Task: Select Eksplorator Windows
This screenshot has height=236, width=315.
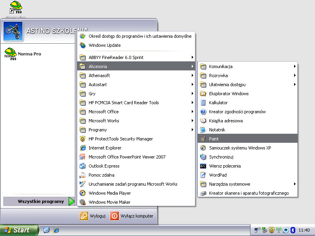Action: coord(248,94)
